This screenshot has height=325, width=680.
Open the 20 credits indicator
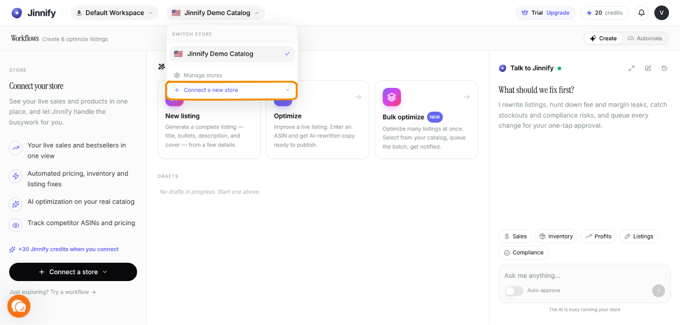tap(604, 13)
